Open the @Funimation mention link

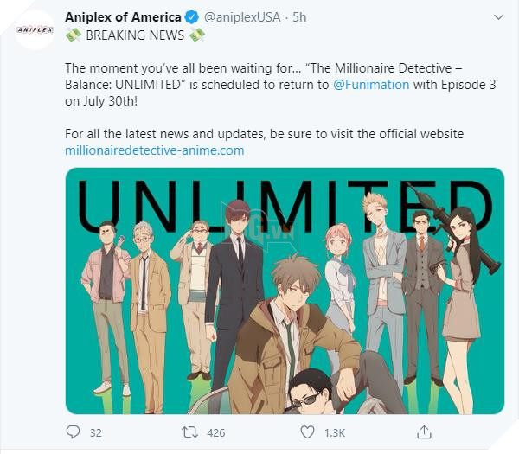(x=371, y=85)
